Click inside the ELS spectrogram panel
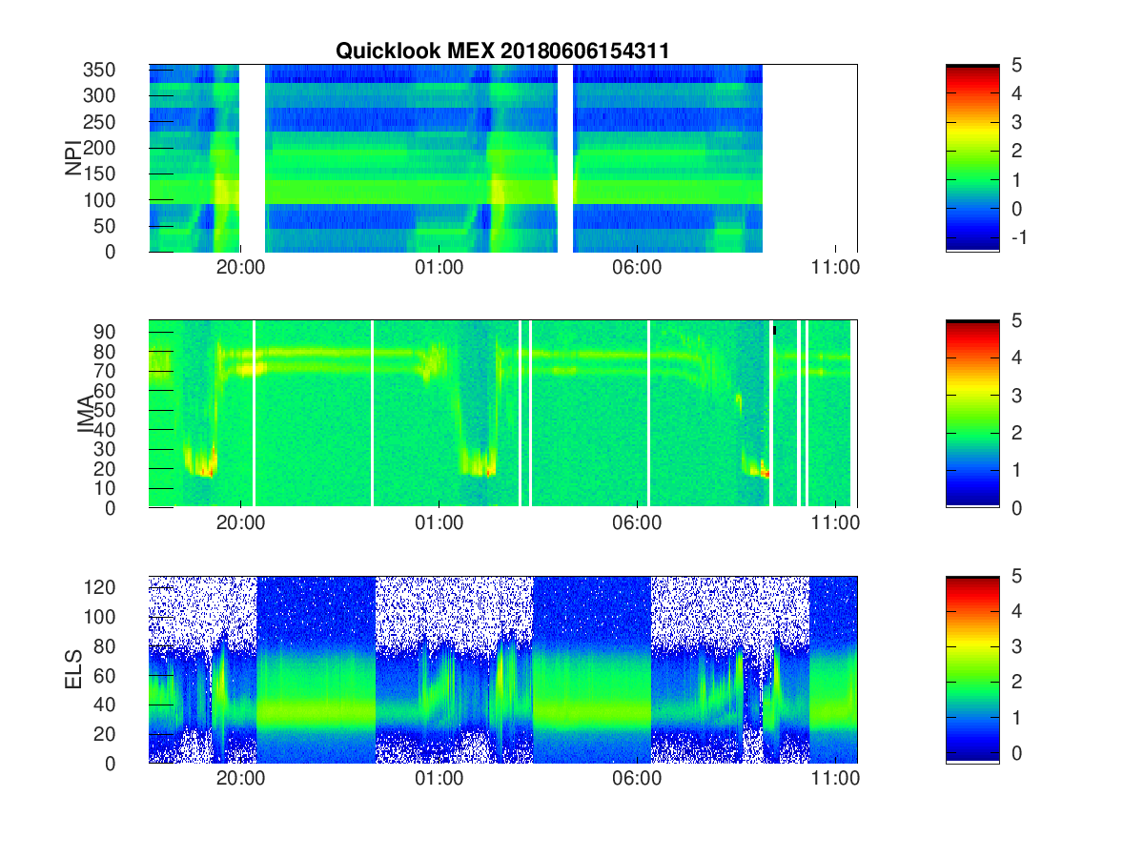Image resolution: width=1144 pixels, height=858 pixels. 503,669
